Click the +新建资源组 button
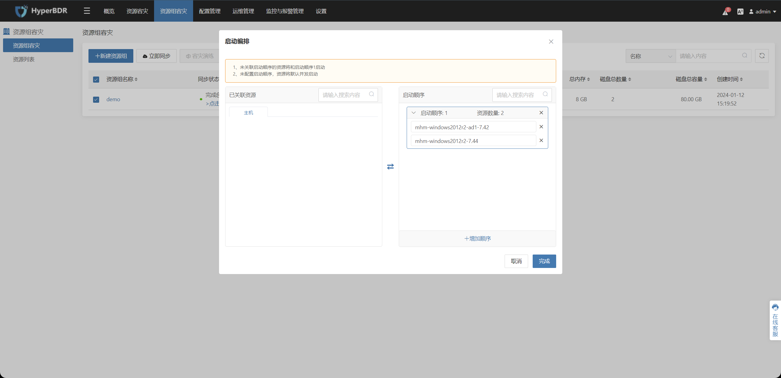Image resolution: width=781 pixels, height=378 pixels. pyautogui.click(x=111, y=56)
